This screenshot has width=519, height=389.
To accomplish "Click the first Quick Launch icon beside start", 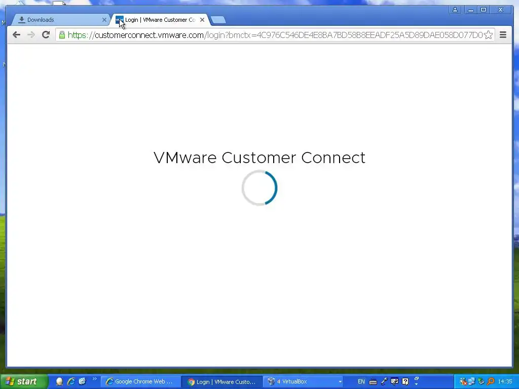I will pos(60,381).
